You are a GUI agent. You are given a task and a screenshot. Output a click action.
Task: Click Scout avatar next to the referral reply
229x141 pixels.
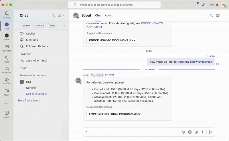[x=78, y=80]
